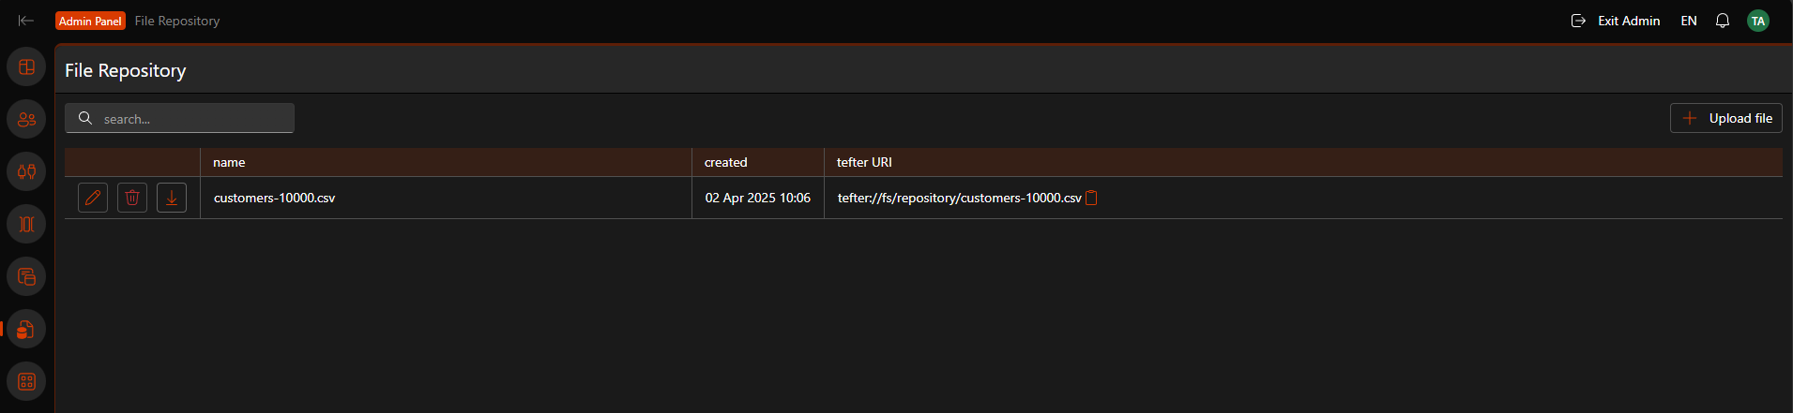
Task: Open the file repository sidebar icon
Action: (26, 329)
